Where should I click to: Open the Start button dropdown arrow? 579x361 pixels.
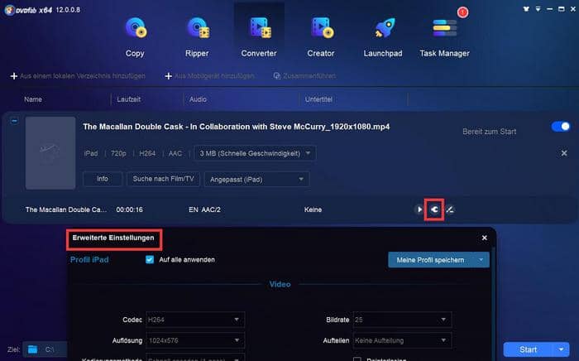click(x=562, y=349)
